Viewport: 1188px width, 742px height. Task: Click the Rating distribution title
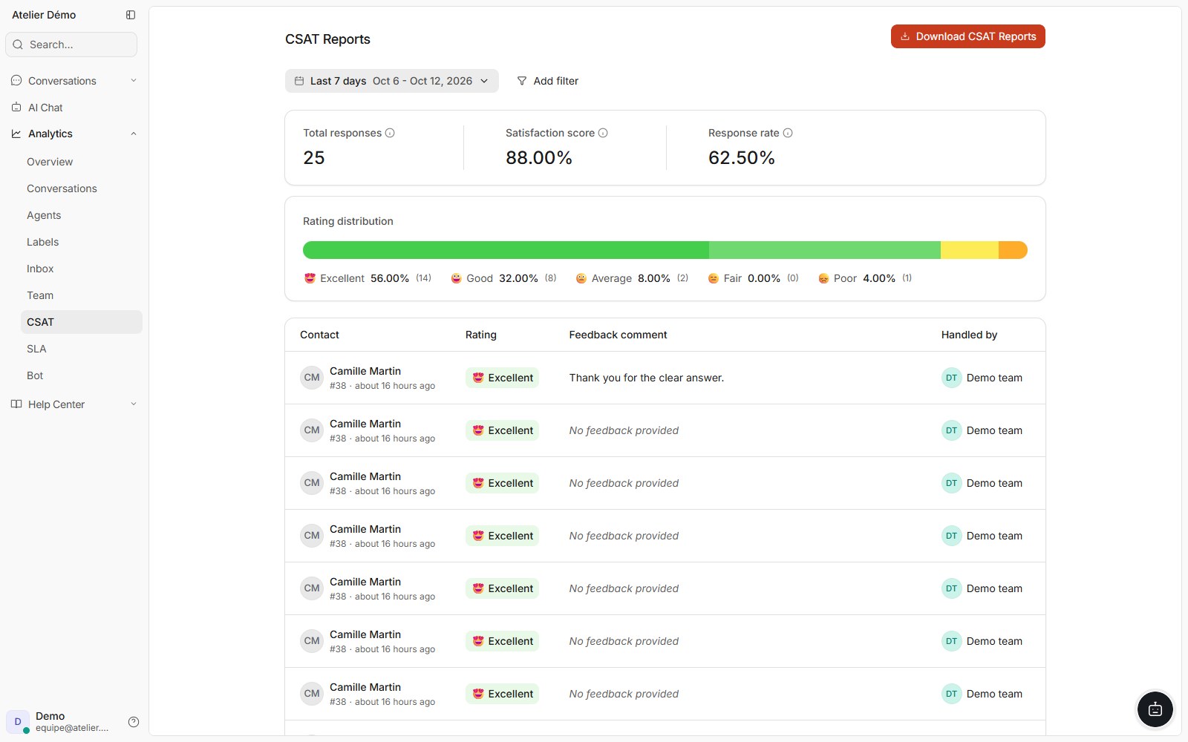(x=348, y=221)
